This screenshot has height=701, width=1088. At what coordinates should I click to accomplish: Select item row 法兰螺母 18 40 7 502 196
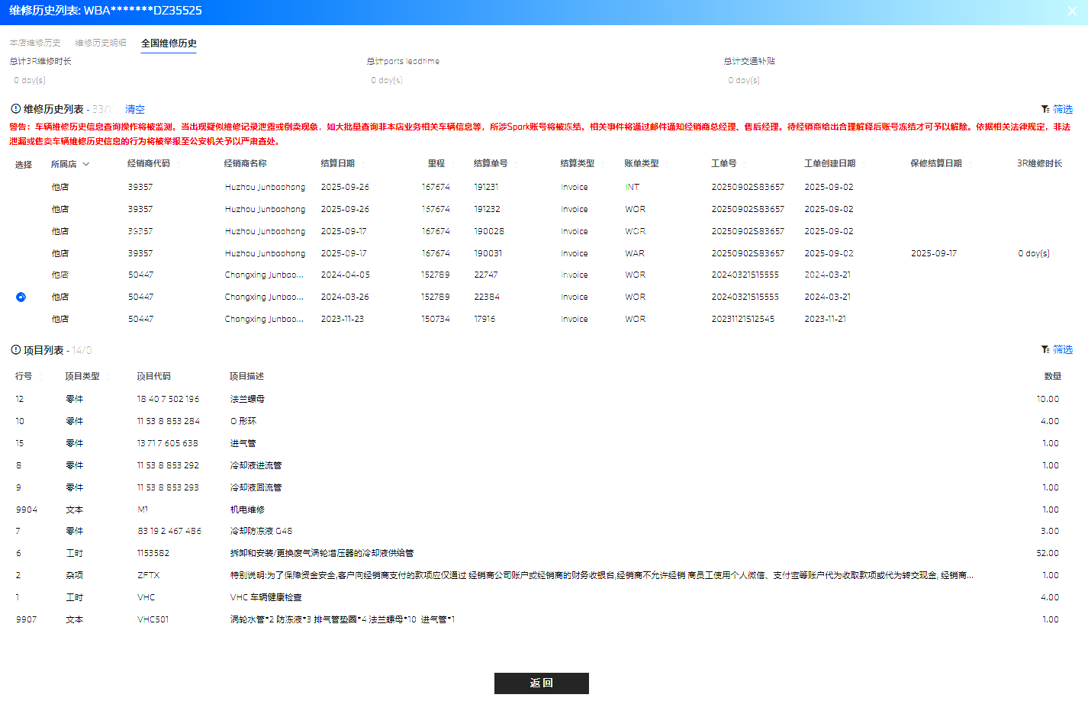542,399
